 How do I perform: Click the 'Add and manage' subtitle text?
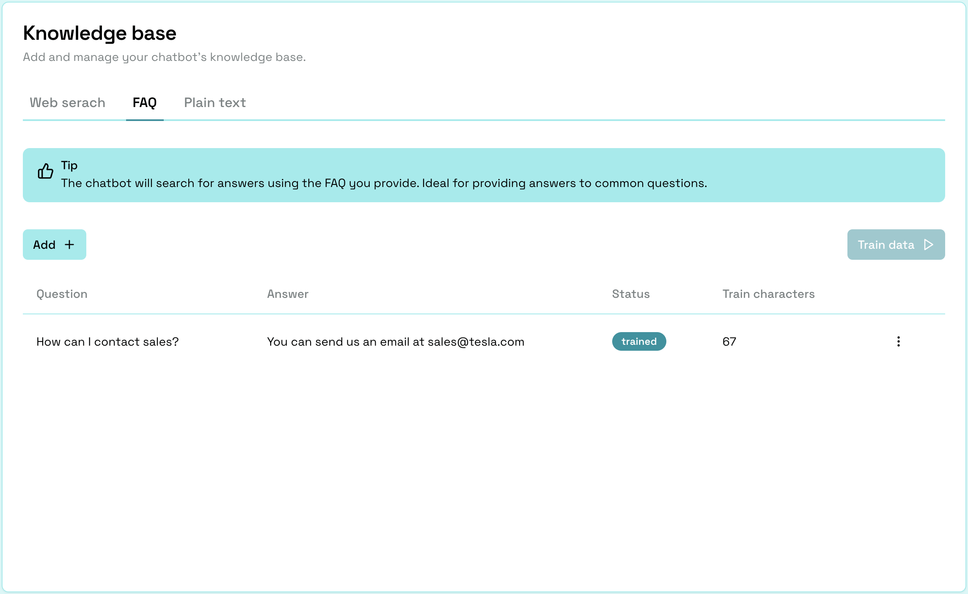164,57
